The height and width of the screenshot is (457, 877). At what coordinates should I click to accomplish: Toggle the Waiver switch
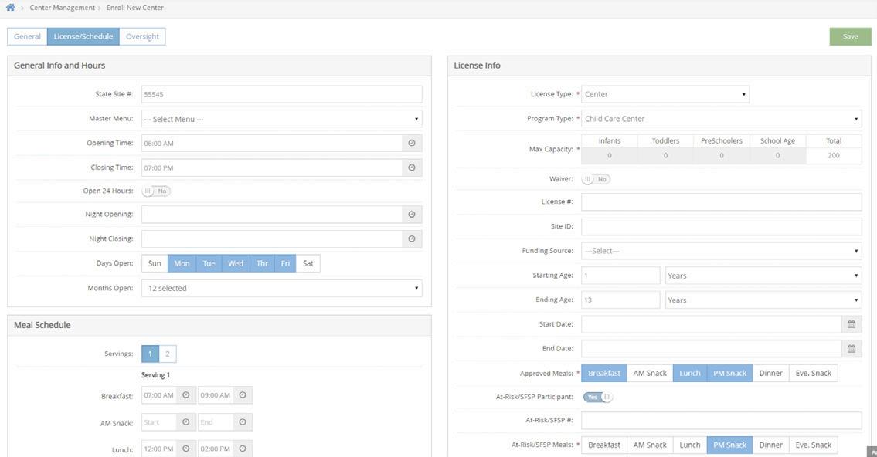click(596, 179)
